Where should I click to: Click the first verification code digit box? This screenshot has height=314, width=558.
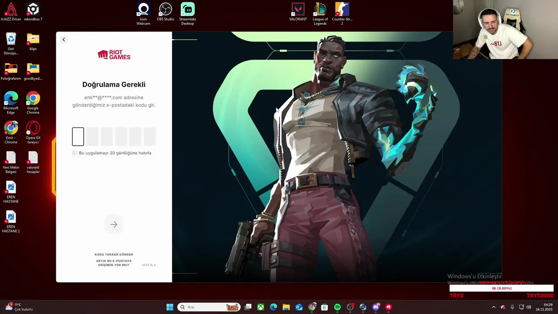click(78, 137)
